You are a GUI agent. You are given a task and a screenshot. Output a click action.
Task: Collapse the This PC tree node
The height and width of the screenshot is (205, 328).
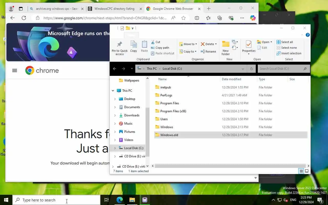click(x=113, y=91)
